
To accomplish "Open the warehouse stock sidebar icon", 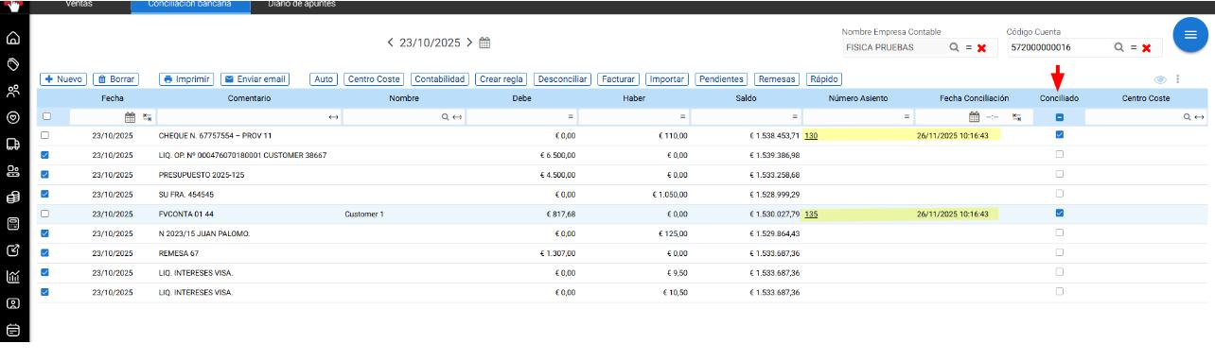I will pyautogui.click(x=13, y=171).
